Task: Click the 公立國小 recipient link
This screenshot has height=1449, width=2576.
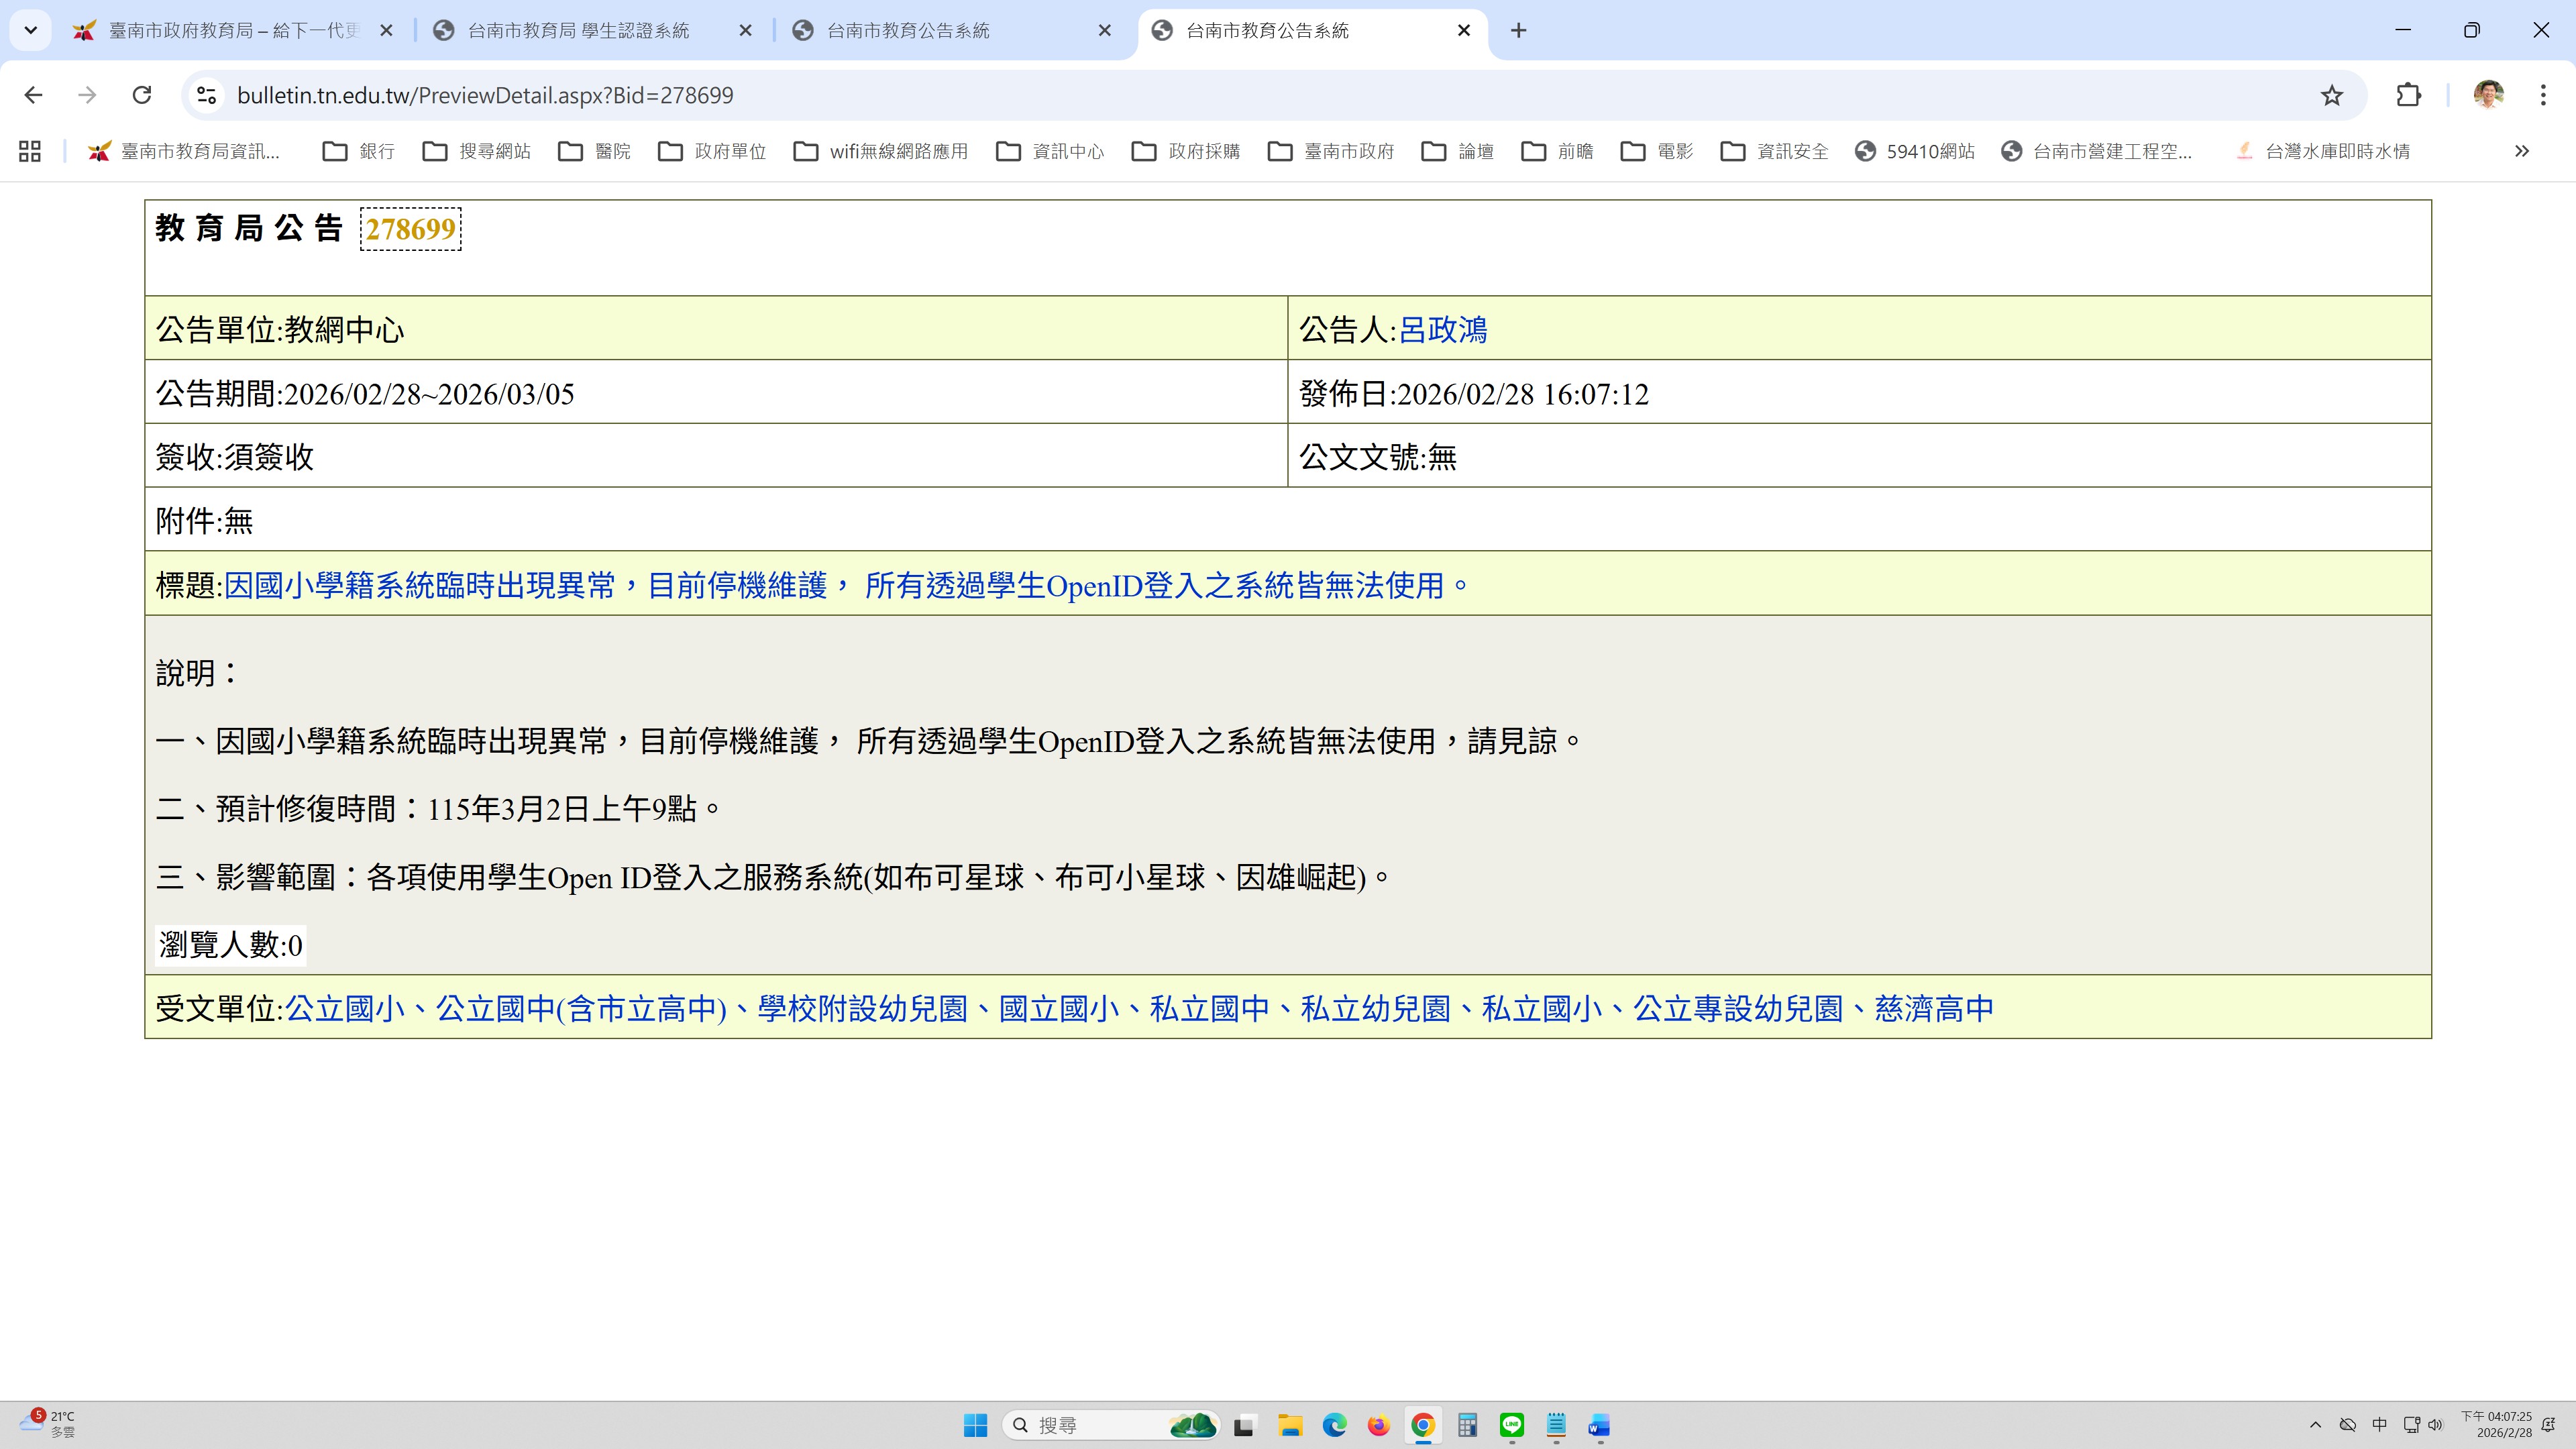Action: [345, 1008]
